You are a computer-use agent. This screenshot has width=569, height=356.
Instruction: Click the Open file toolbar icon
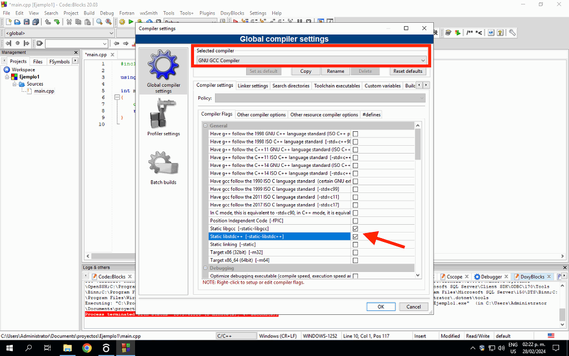point(17,22)
